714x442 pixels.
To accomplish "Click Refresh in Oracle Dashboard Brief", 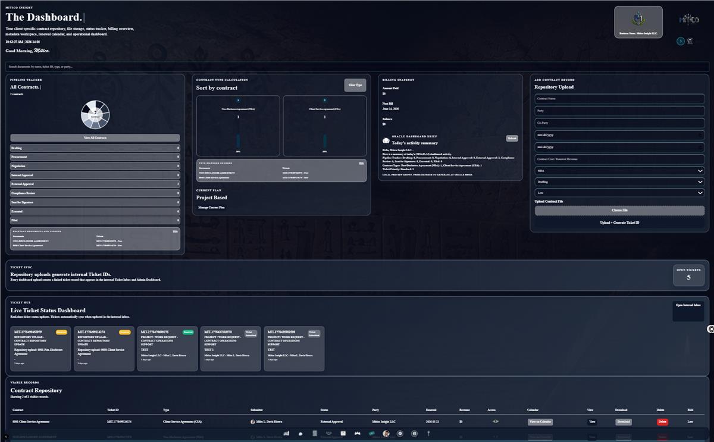I will pos(512,138).
